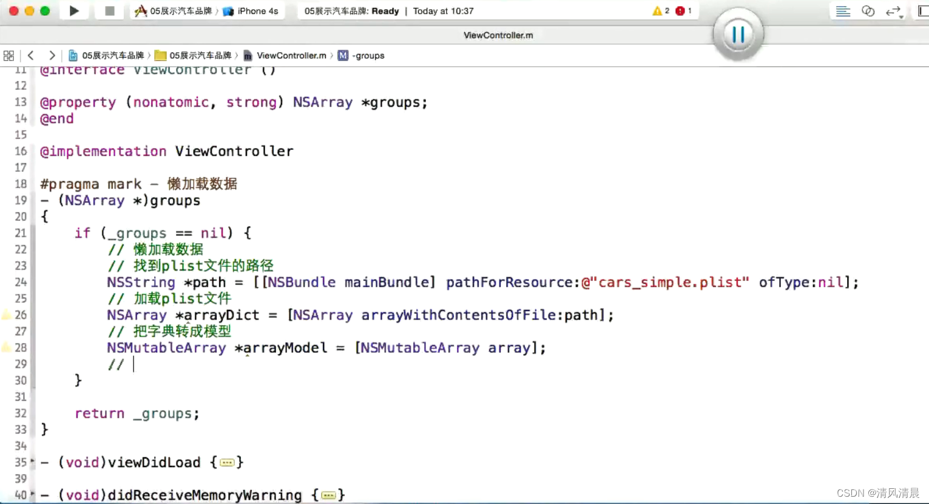Viewport: 929px width, 504px height.
Task: Click the nonatomic attribute keyword
Action: coord(171,102)
